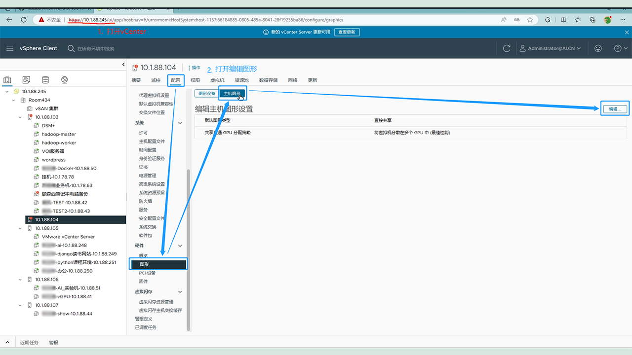This screenshot has width=632, height=355.
Task: Select the host 10.1.88.104 in tree
Action: tap(76, 219)
